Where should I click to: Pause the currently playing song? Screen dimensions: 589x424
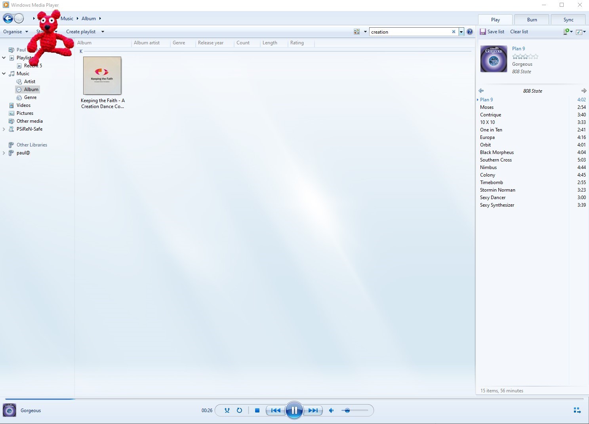click(294, 411)
